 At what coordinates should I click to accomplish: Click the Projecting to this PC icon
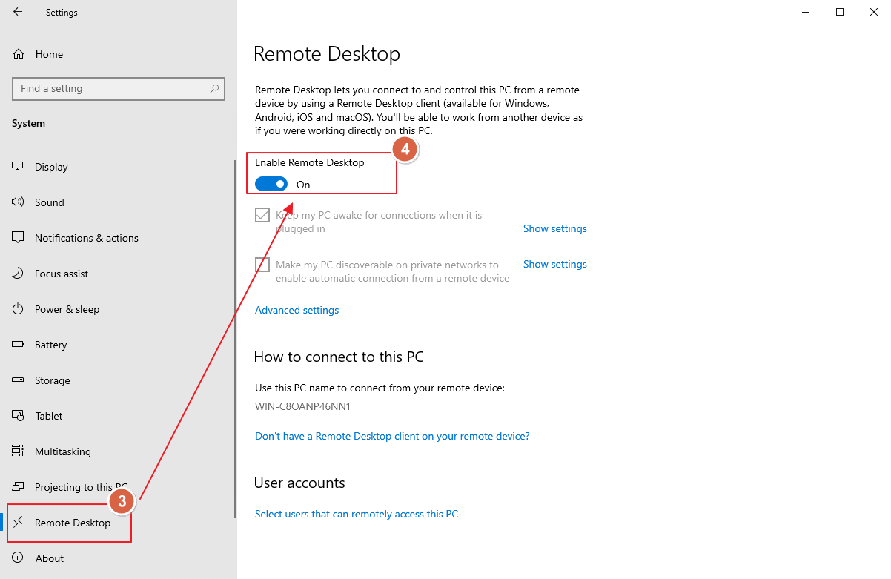[x=19, y=487]
